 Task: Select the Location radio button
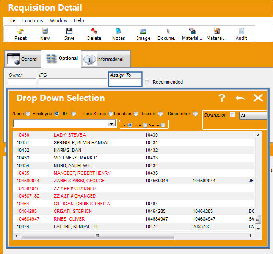point(136,114)
